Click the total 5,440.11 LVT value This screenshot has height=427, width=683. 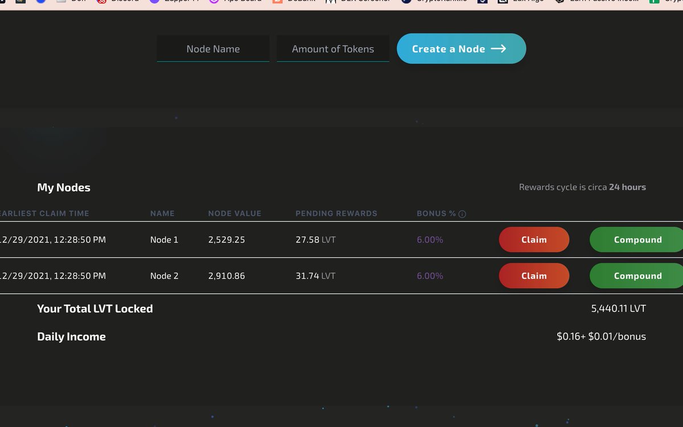[619, 309]
